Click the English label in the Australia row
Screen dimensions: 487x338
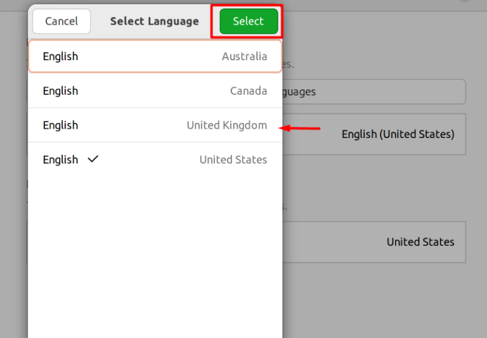pyautogui.click(x=61, y=56)
